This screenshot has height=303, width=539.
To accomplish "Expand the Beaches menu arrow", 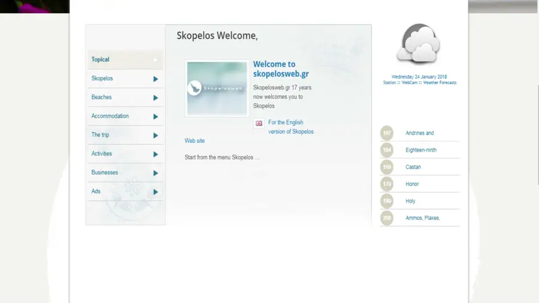I will (156, 97).
